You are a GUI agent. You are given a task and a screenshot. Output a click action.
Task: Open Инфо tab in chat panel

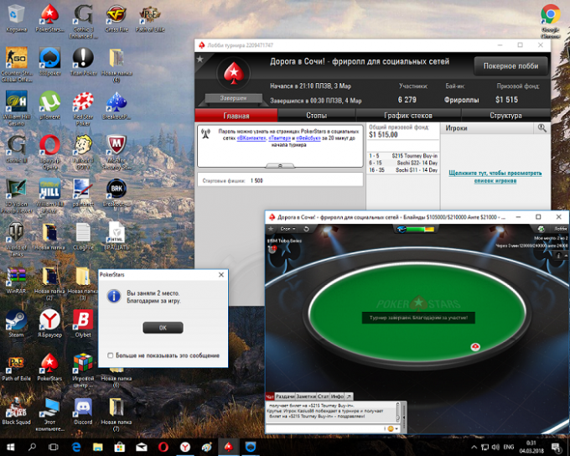[337, 396]
